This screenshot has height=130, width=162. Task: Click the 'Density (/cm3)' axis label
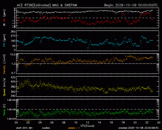(4, 64)
